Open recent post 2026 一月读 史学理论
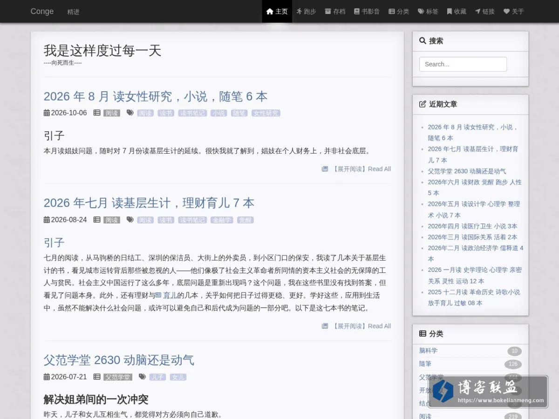Viewport: 559px width, 419px height. pos(475,275)
